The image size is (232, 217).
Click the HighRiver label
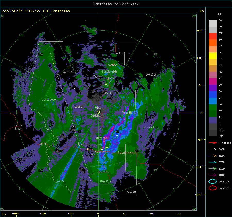[x=107, y=181]
